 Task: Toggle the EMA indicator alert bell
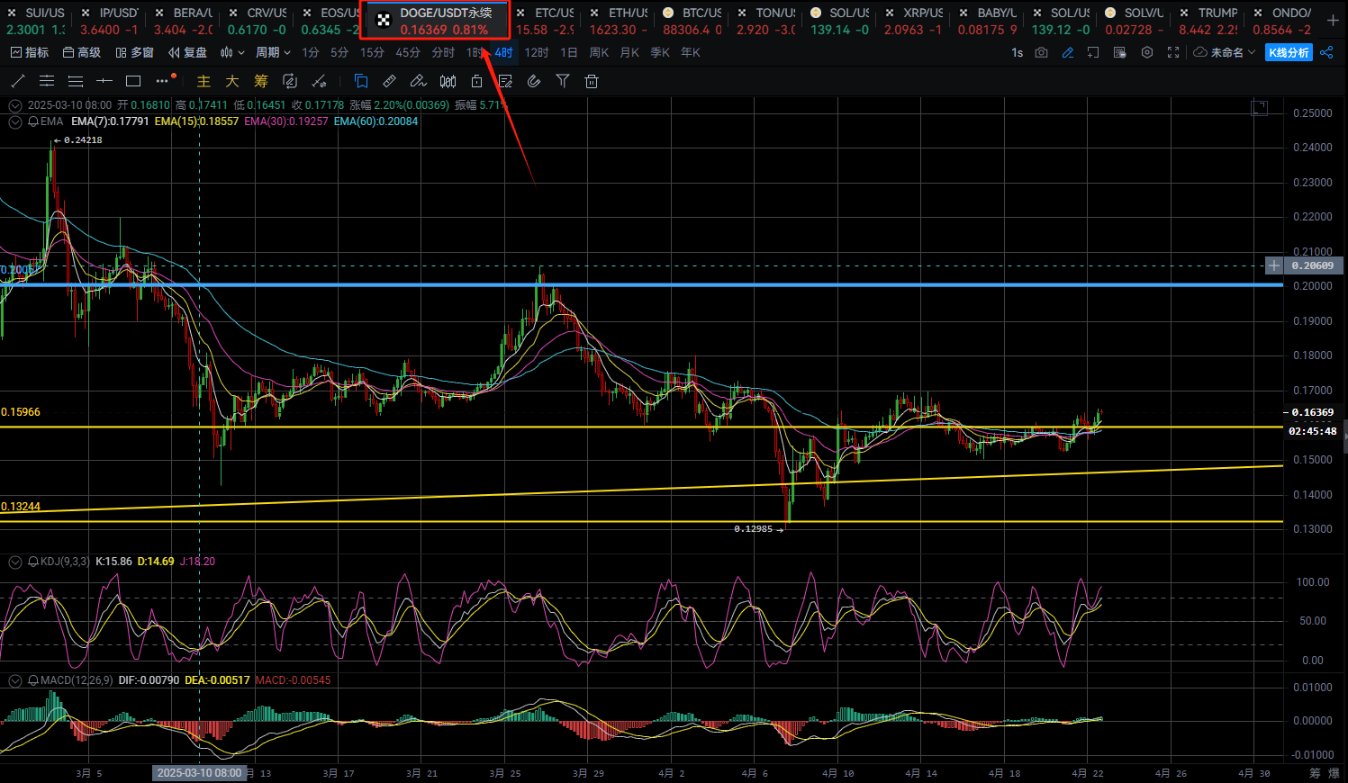[33, 121]
